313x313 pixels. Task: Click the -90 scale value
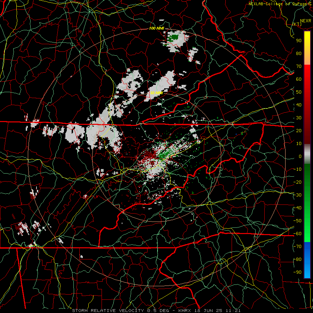point(297,272)
